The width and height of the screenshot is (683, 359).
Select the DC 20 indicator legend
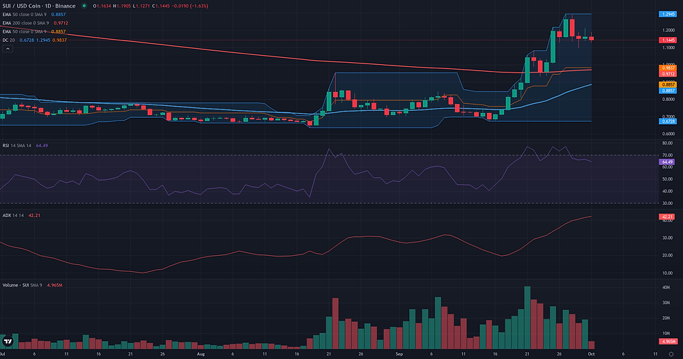pyautogui.click(x=35, y=40)
